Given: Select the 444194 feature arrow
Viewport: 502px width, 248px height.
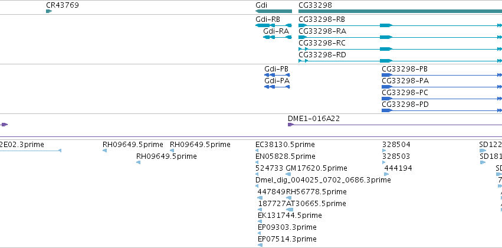Looking at the screenshot, I should click(x=386, y=174).
